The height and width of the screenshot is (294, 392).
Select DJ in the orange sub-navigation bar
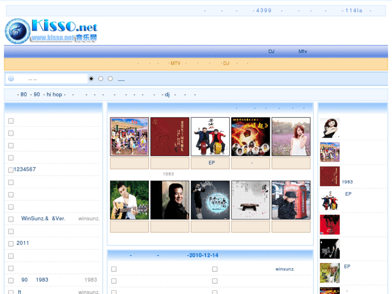[x=226, y=63]
